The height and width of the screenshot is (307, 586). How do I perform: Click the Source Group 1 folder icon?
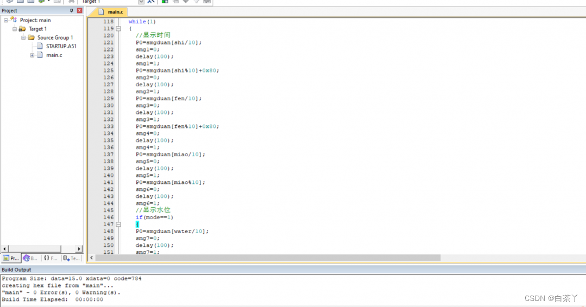pos(31,37)
